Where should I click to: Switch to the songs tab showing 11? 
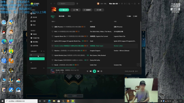53,16
